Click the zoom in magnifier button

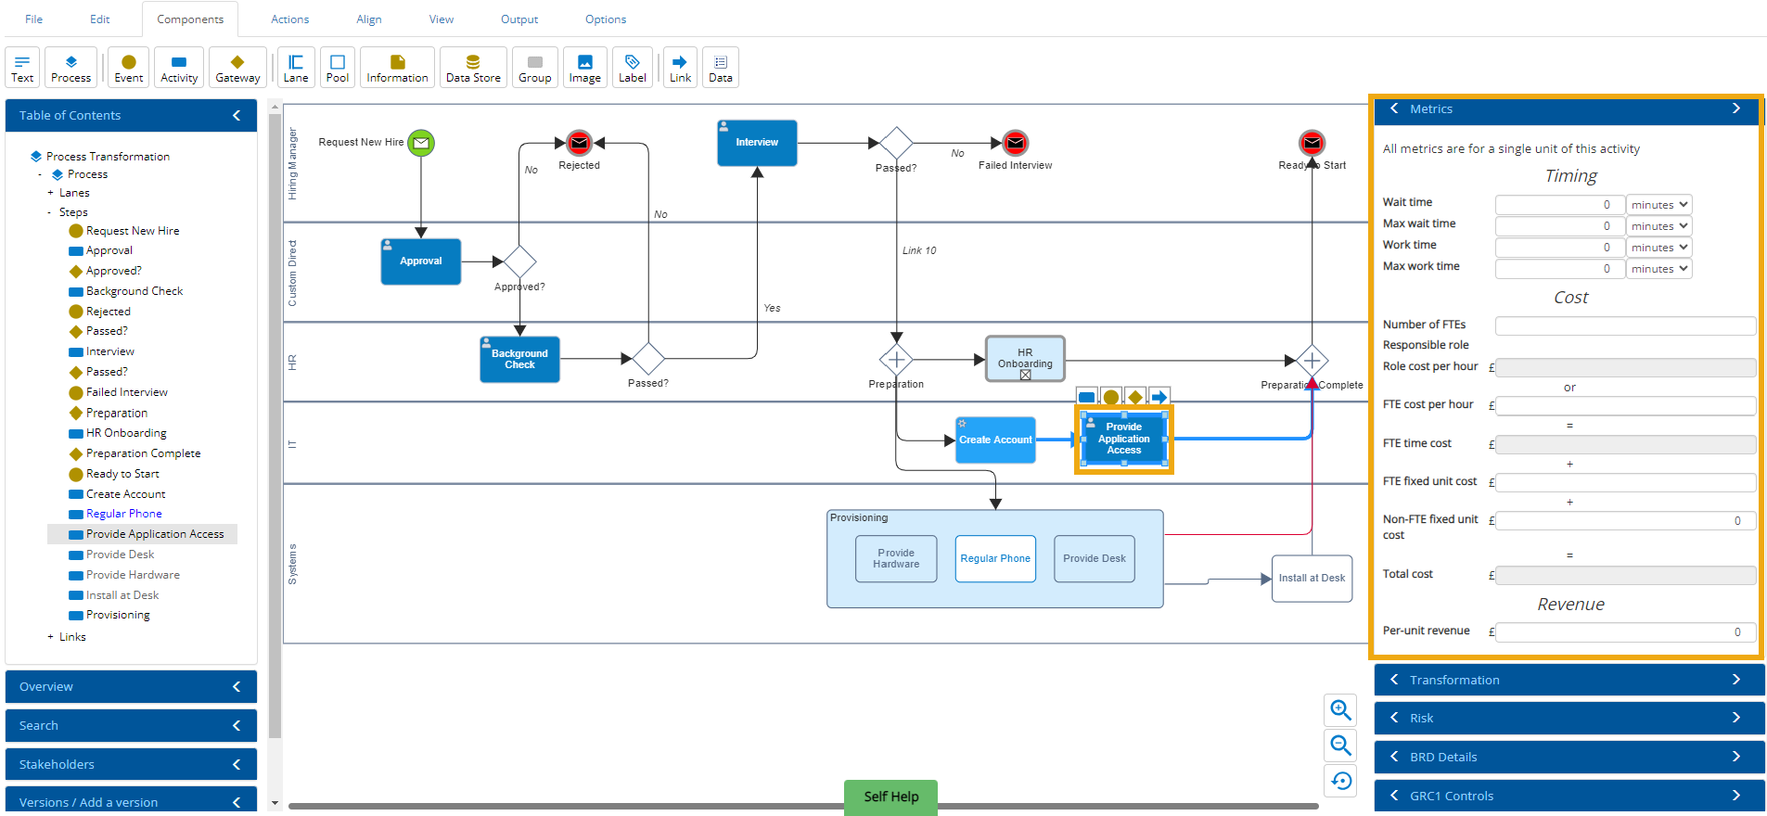coord(1340,710)
